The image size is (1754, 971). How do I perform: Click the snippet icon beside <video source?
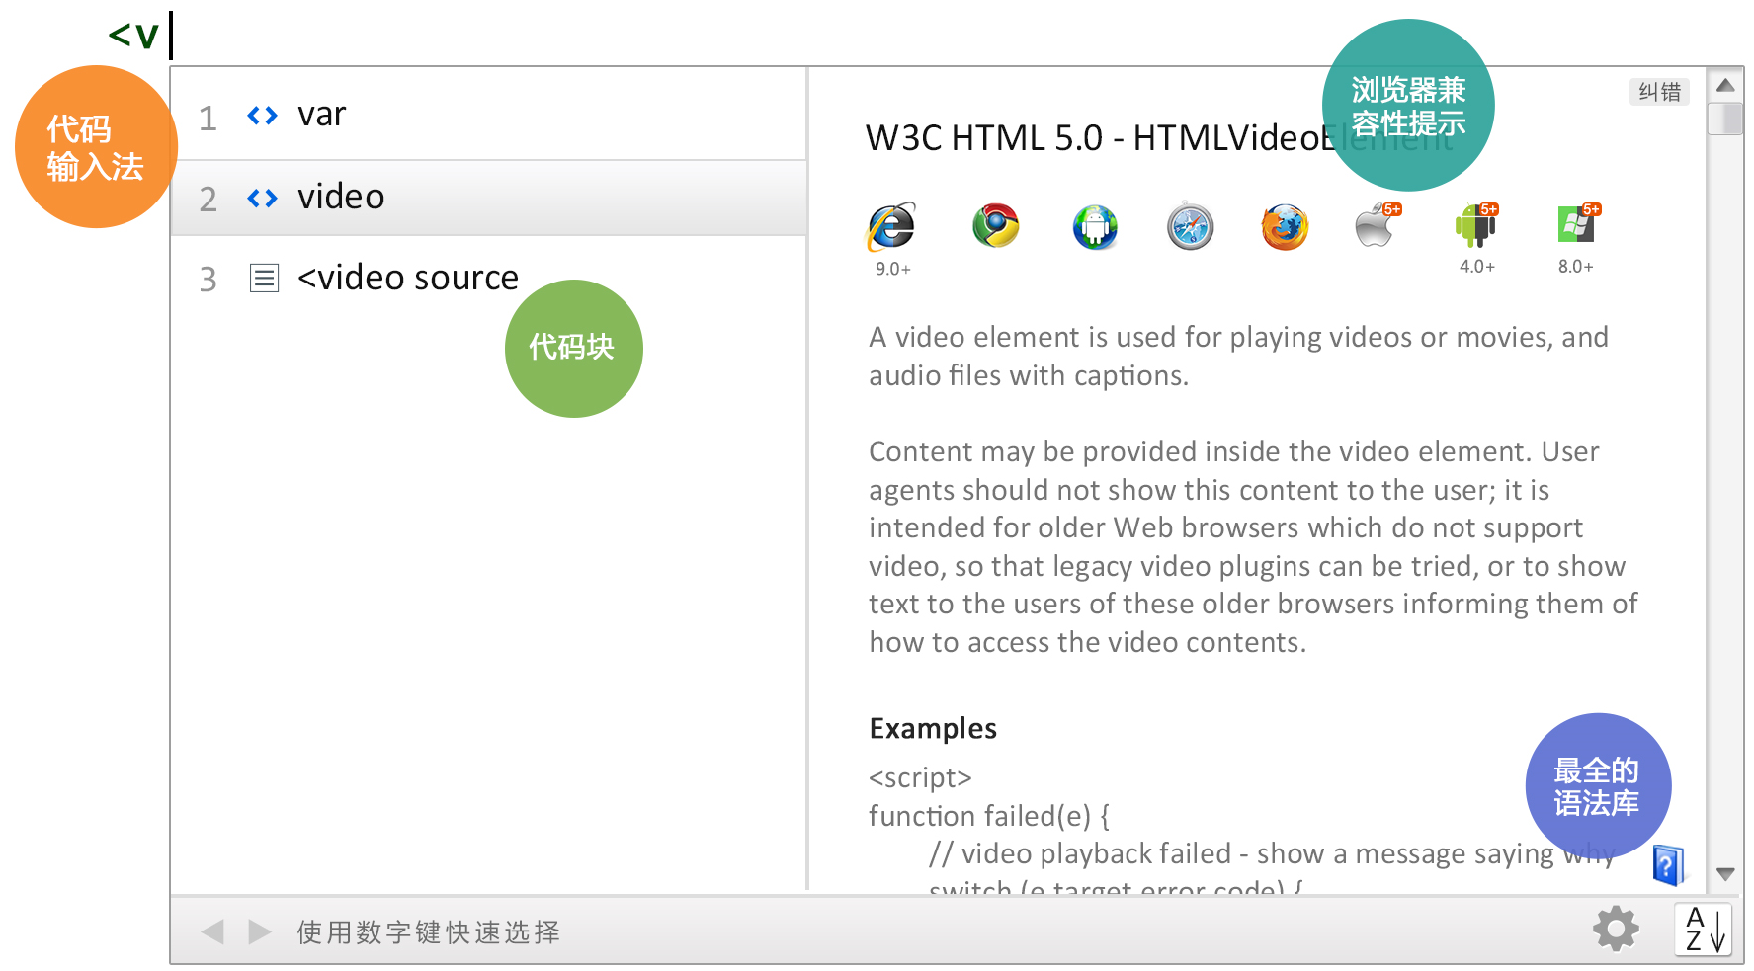pos(264,279)
